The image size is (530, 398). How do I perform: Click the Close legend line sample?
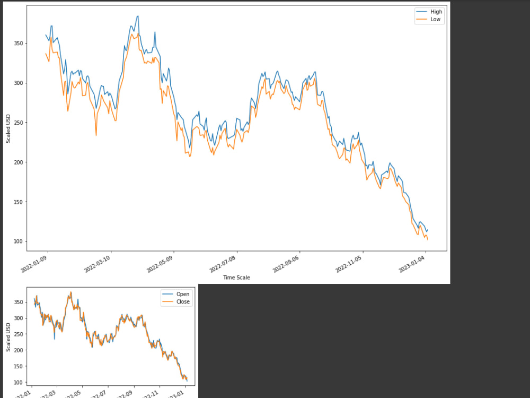[167, 301]
